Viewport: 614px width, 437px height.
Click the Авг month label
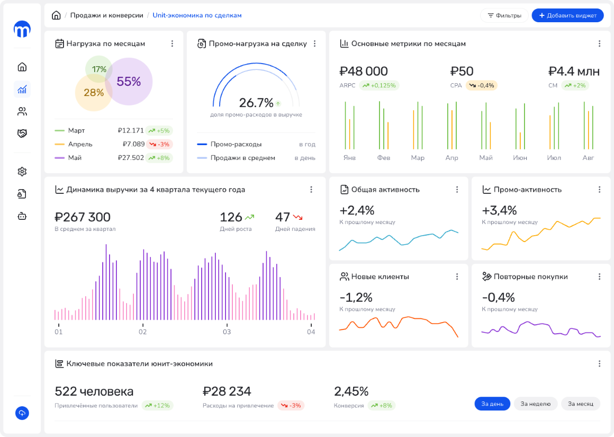(588, 157)
